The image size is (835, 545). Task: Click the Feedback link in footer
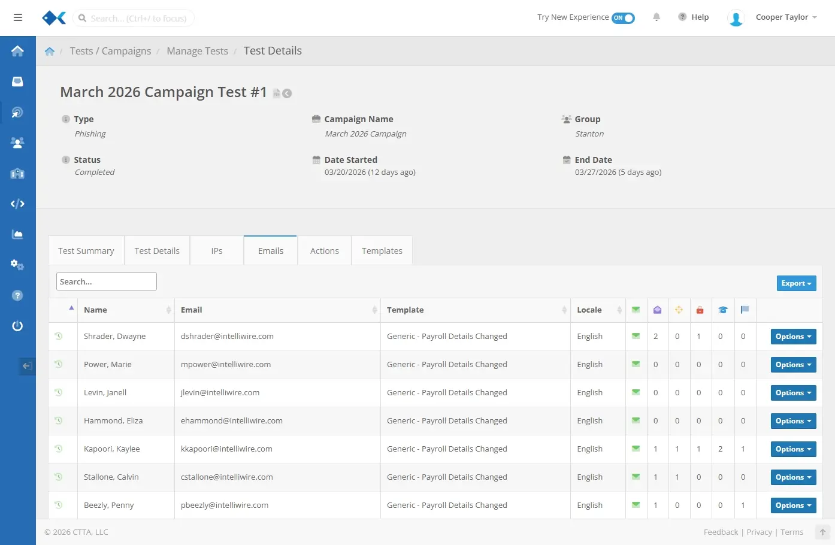(721, 532)
